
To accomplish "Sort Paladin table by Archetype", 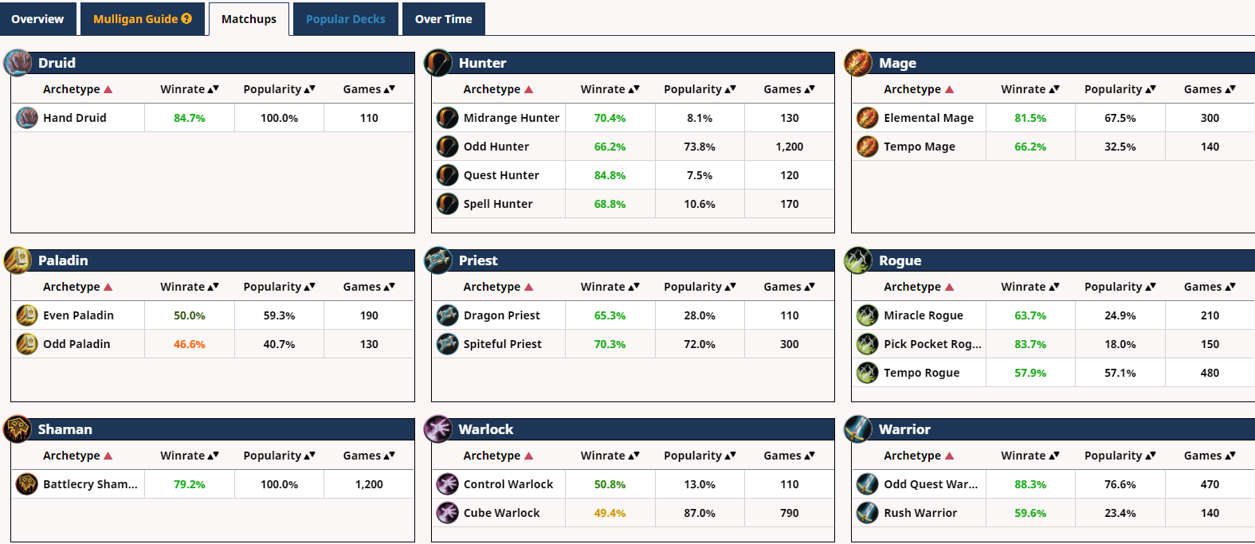I will (77, 287).
